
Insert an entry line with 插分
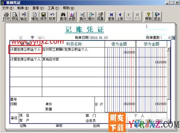[x=83, y=16]
